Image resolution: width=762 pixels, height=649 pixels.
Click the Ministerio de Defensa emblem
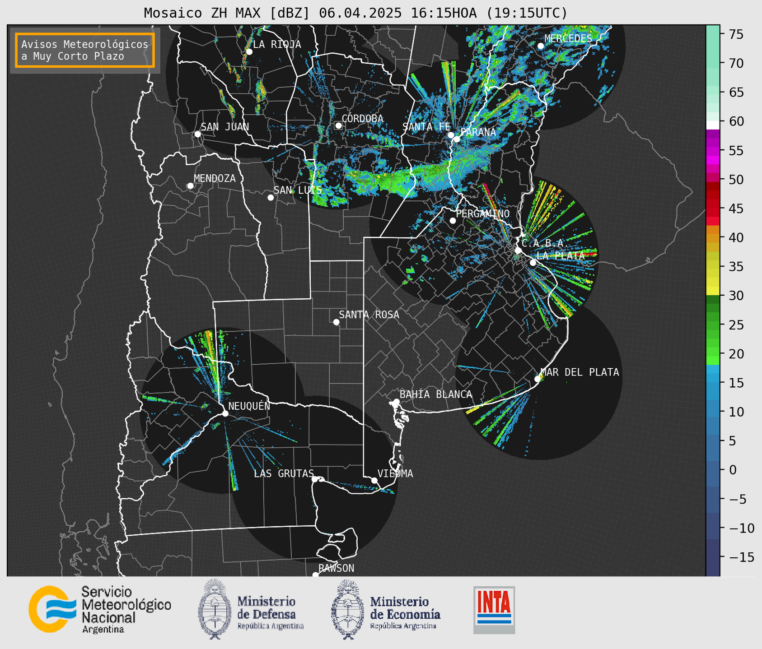tap(215, 609)
